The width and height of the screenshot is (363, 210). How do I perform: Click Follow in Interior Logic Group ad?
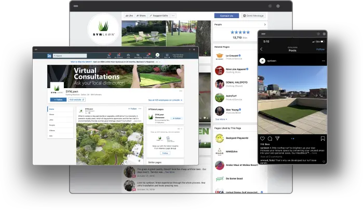click(x=165, y=153)
